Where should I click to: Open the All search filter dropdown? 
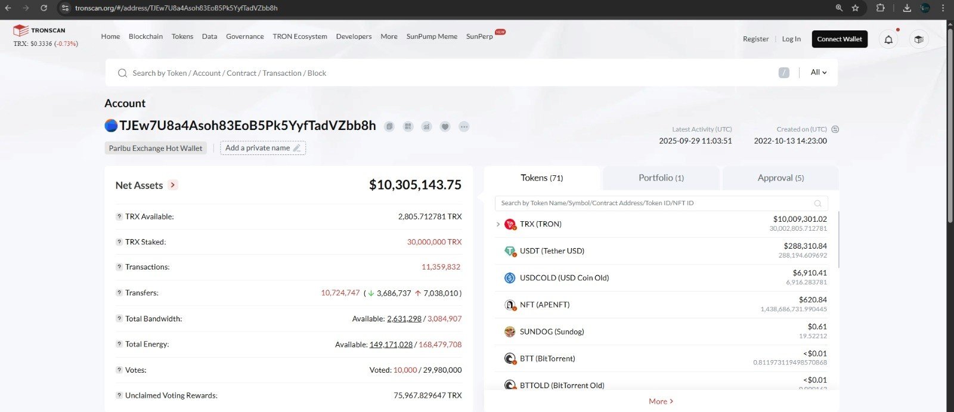pyautogui.click(x=818, y=72)
